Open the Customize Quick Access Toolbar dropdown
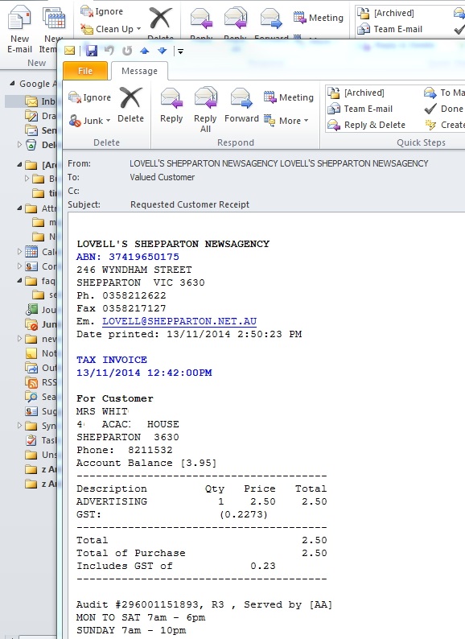The height and width of the screenshot is (639, 465). click(180, 52)
